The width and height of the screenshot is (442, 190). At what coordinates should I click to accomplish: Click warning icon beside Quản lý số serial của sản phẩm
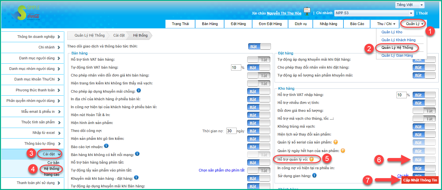coord(336,142)
